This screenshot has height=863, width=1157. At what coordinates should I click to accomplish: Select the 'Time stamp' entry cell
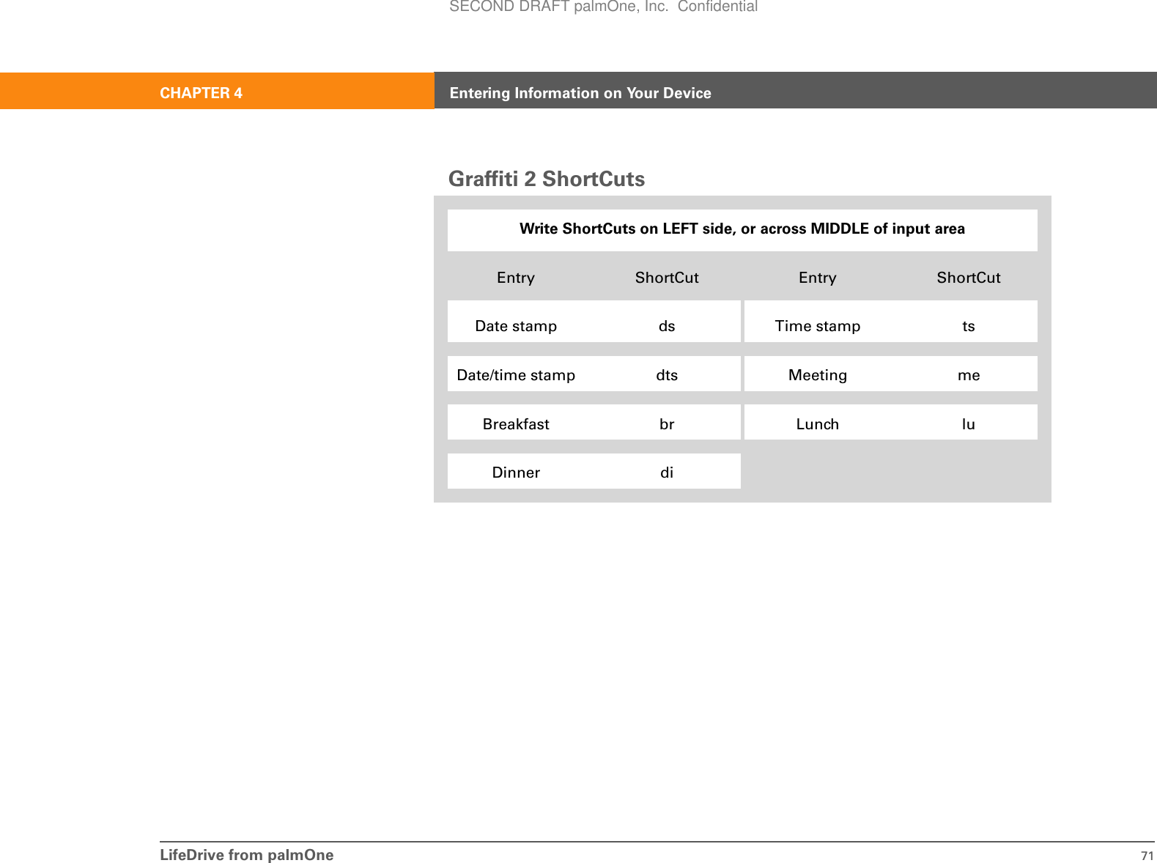coord(818,326)
